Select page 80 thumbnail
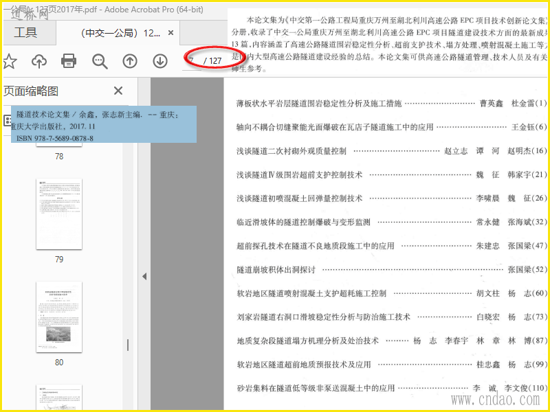This screenshot has height=412, width=550. 59,317
